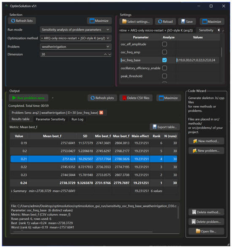Open the Run mode dropdown
Screen dimensions: 232x248
76,30
